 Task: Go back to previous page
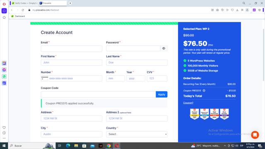coord(12,10)
